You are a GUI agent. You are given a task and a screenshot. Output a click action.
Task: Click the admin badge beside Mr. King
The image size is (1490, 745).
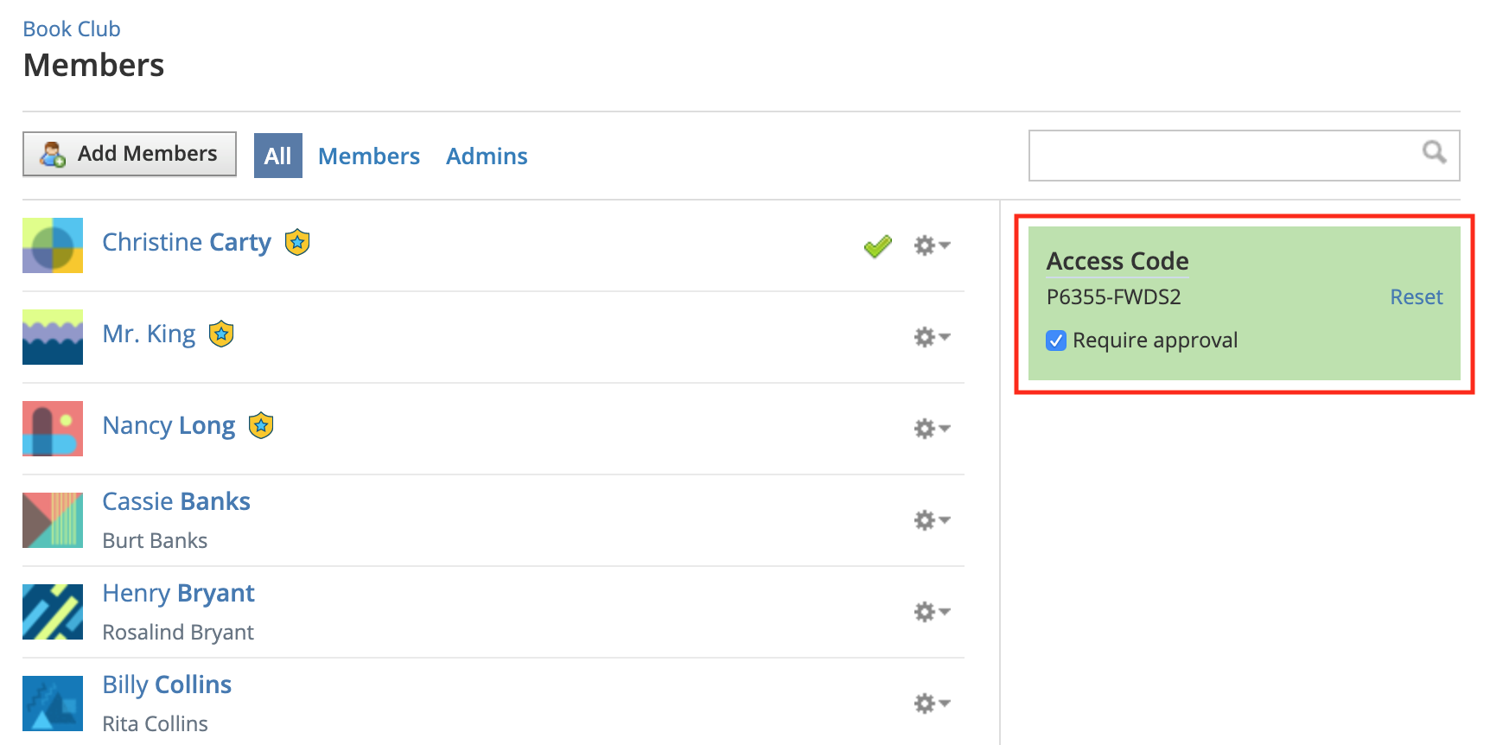[x=221, y=334]
